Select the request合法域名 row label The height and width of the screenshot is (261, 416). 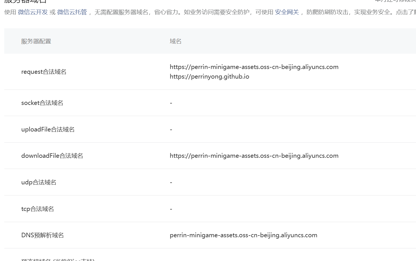tap(44, 72)
